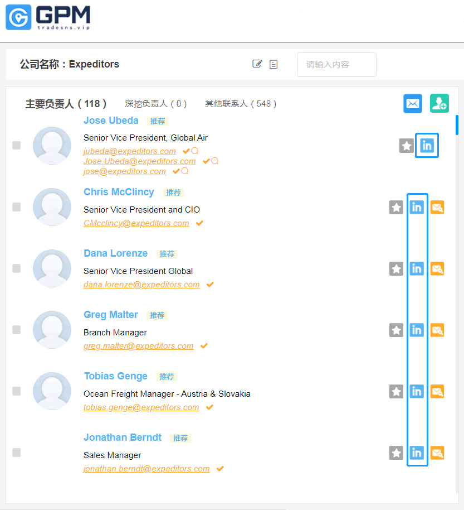Tick the checkbox for Chris McClincy
Image resolution: width=464 pixels, height=510 pixels.
(16, 207)
